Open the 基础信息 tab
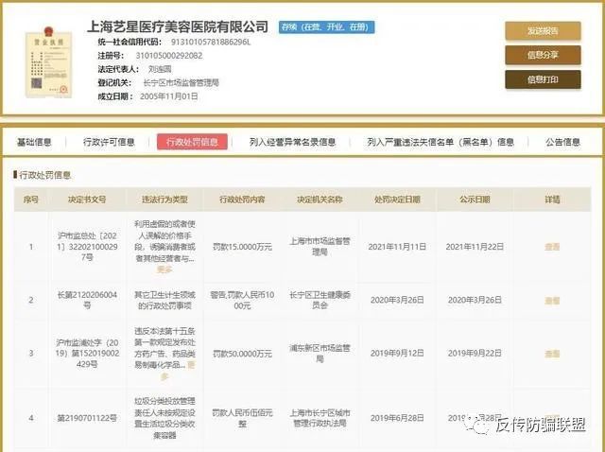This screenshot has width=605, height=452. (34, 142)
